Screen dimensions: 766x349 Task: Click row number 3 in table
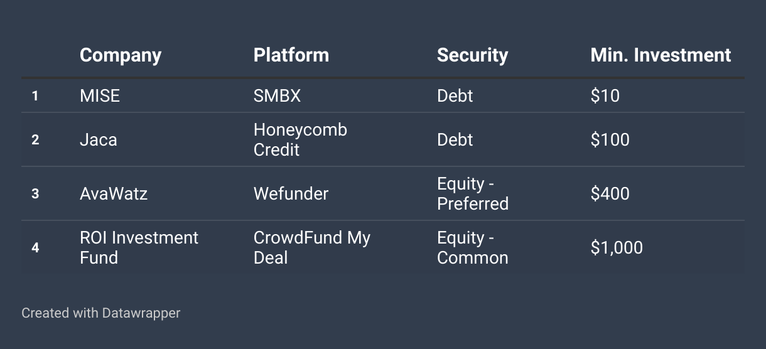tap(35, 193)
